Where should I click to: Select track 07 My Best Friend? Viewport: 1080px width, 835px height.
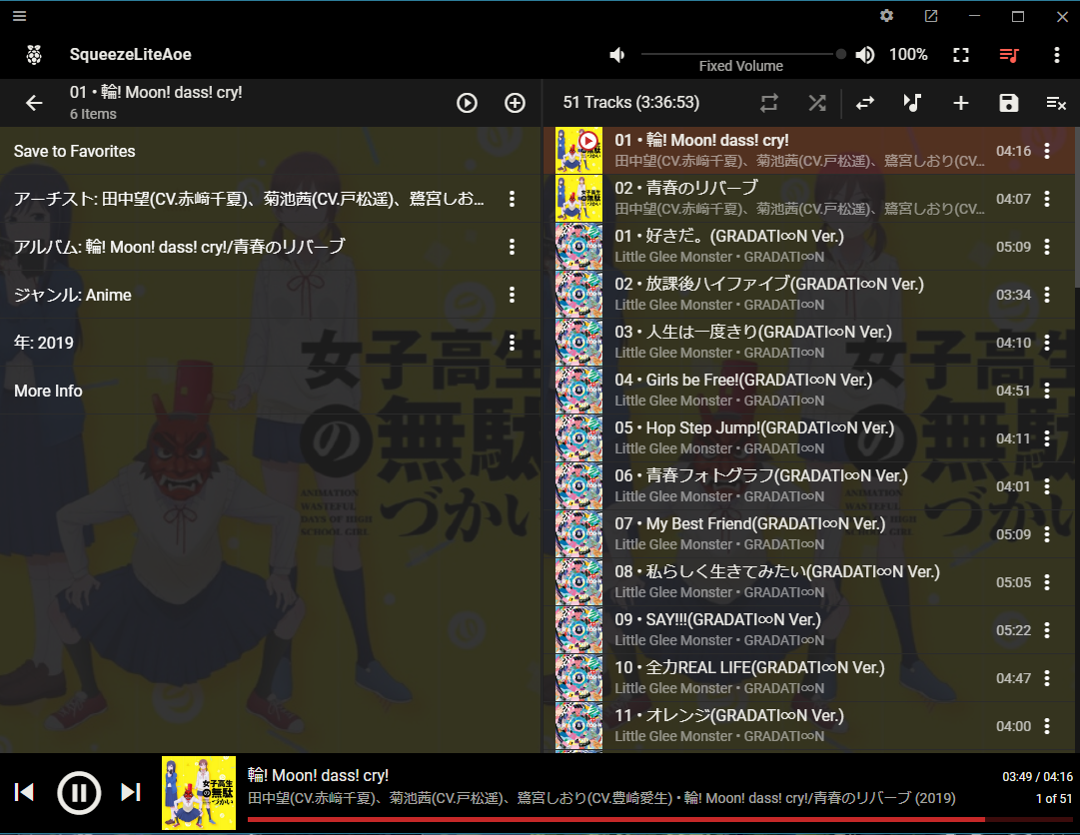[x=809, y=534]
